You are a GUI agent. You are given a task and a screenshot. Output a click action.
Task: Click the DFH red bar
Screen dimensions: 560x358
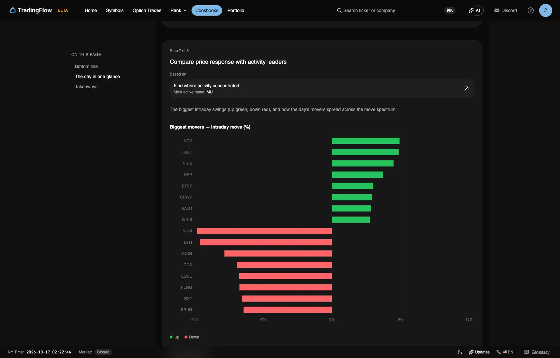(266, 242)
